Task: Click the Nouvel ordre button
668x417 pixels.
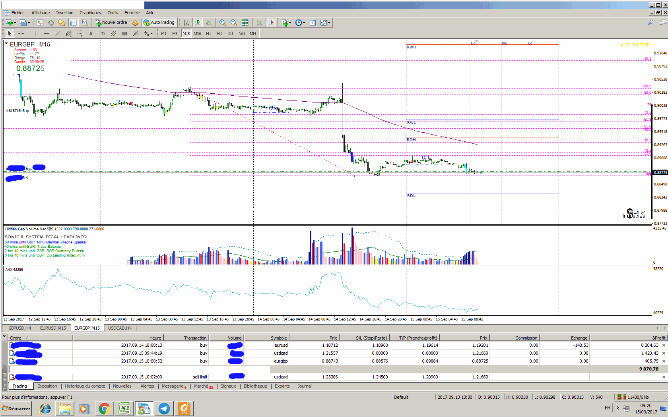Action: coord(111,23)
